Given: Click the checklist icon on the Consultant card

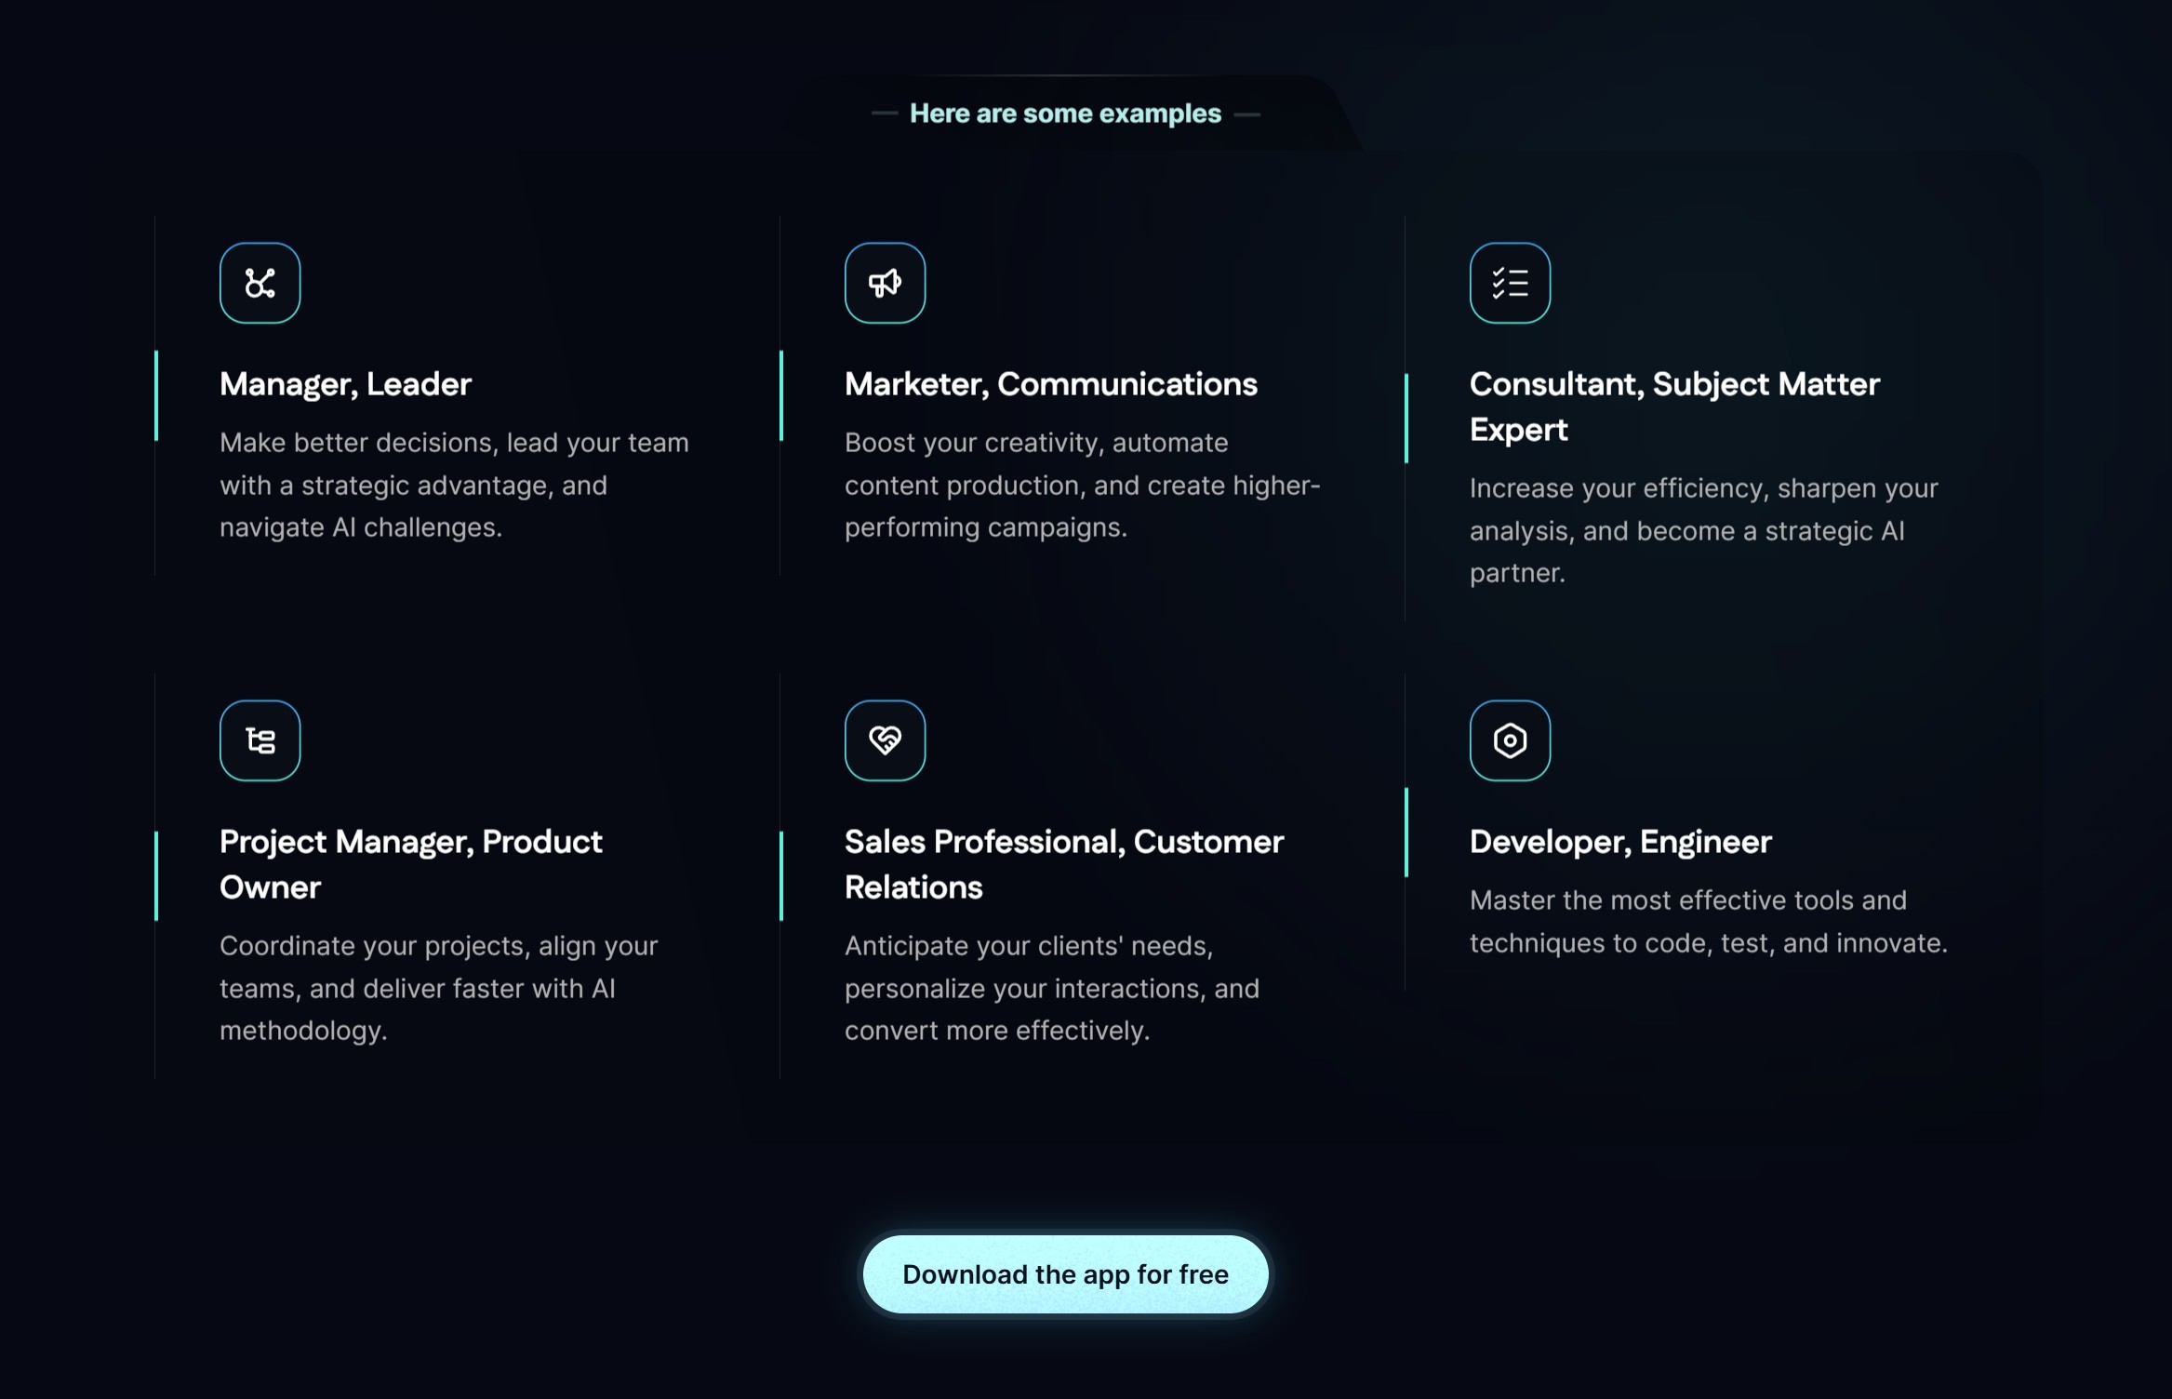Looking at the screenshot, I should click(1509, 282).
